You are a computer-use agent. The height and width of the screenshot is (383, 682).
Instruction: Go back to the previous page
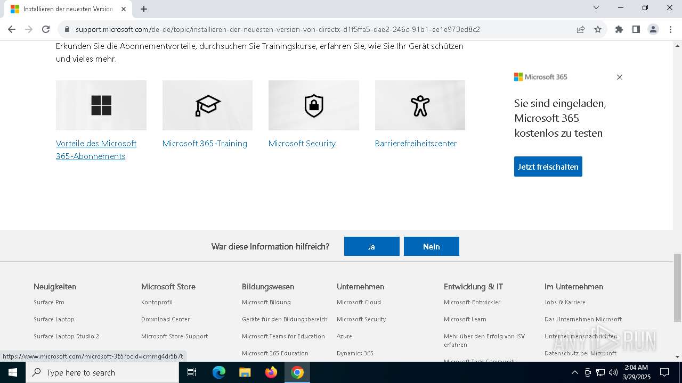pyautogui.click(x=12, y=29)
